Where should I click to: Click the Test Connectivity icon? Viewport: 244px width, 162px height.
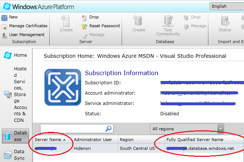click(168, 21)
